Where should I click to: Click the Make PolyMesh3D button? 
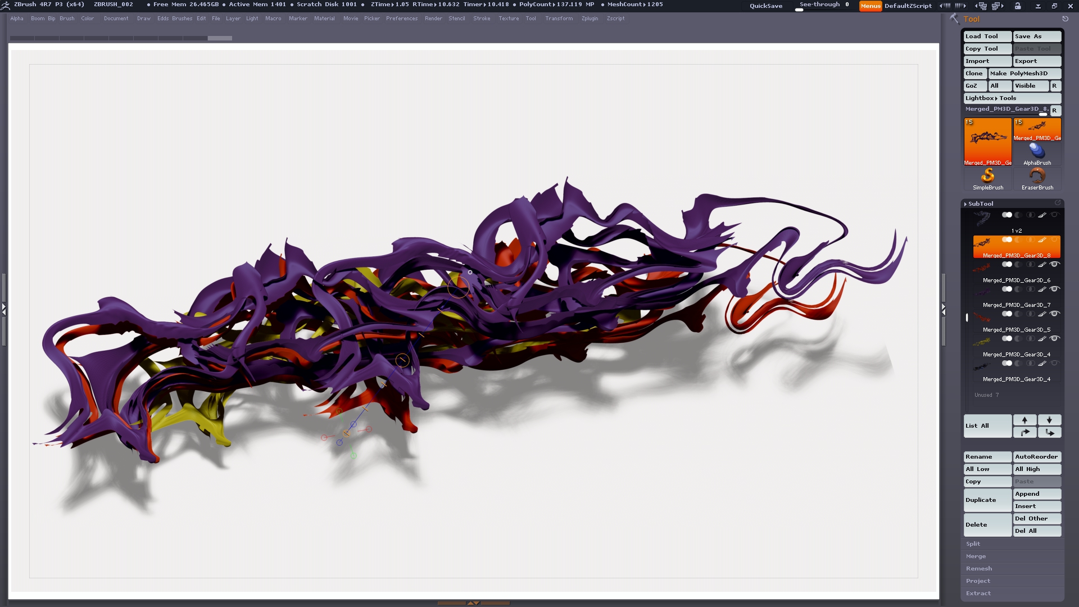click(1024, 74)
